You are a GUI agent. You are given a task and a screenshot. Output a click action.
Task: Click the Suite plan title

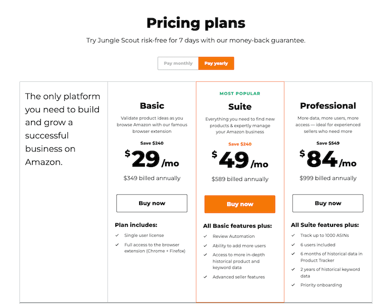(240, 107)
